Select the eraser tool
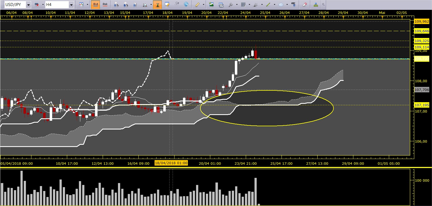 (305, 4)
